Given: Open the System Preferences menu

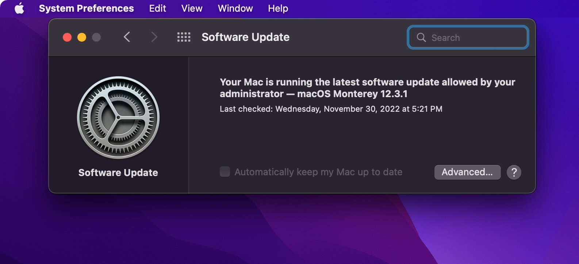Looking at the screenshot, I should [x=86, y=8].
